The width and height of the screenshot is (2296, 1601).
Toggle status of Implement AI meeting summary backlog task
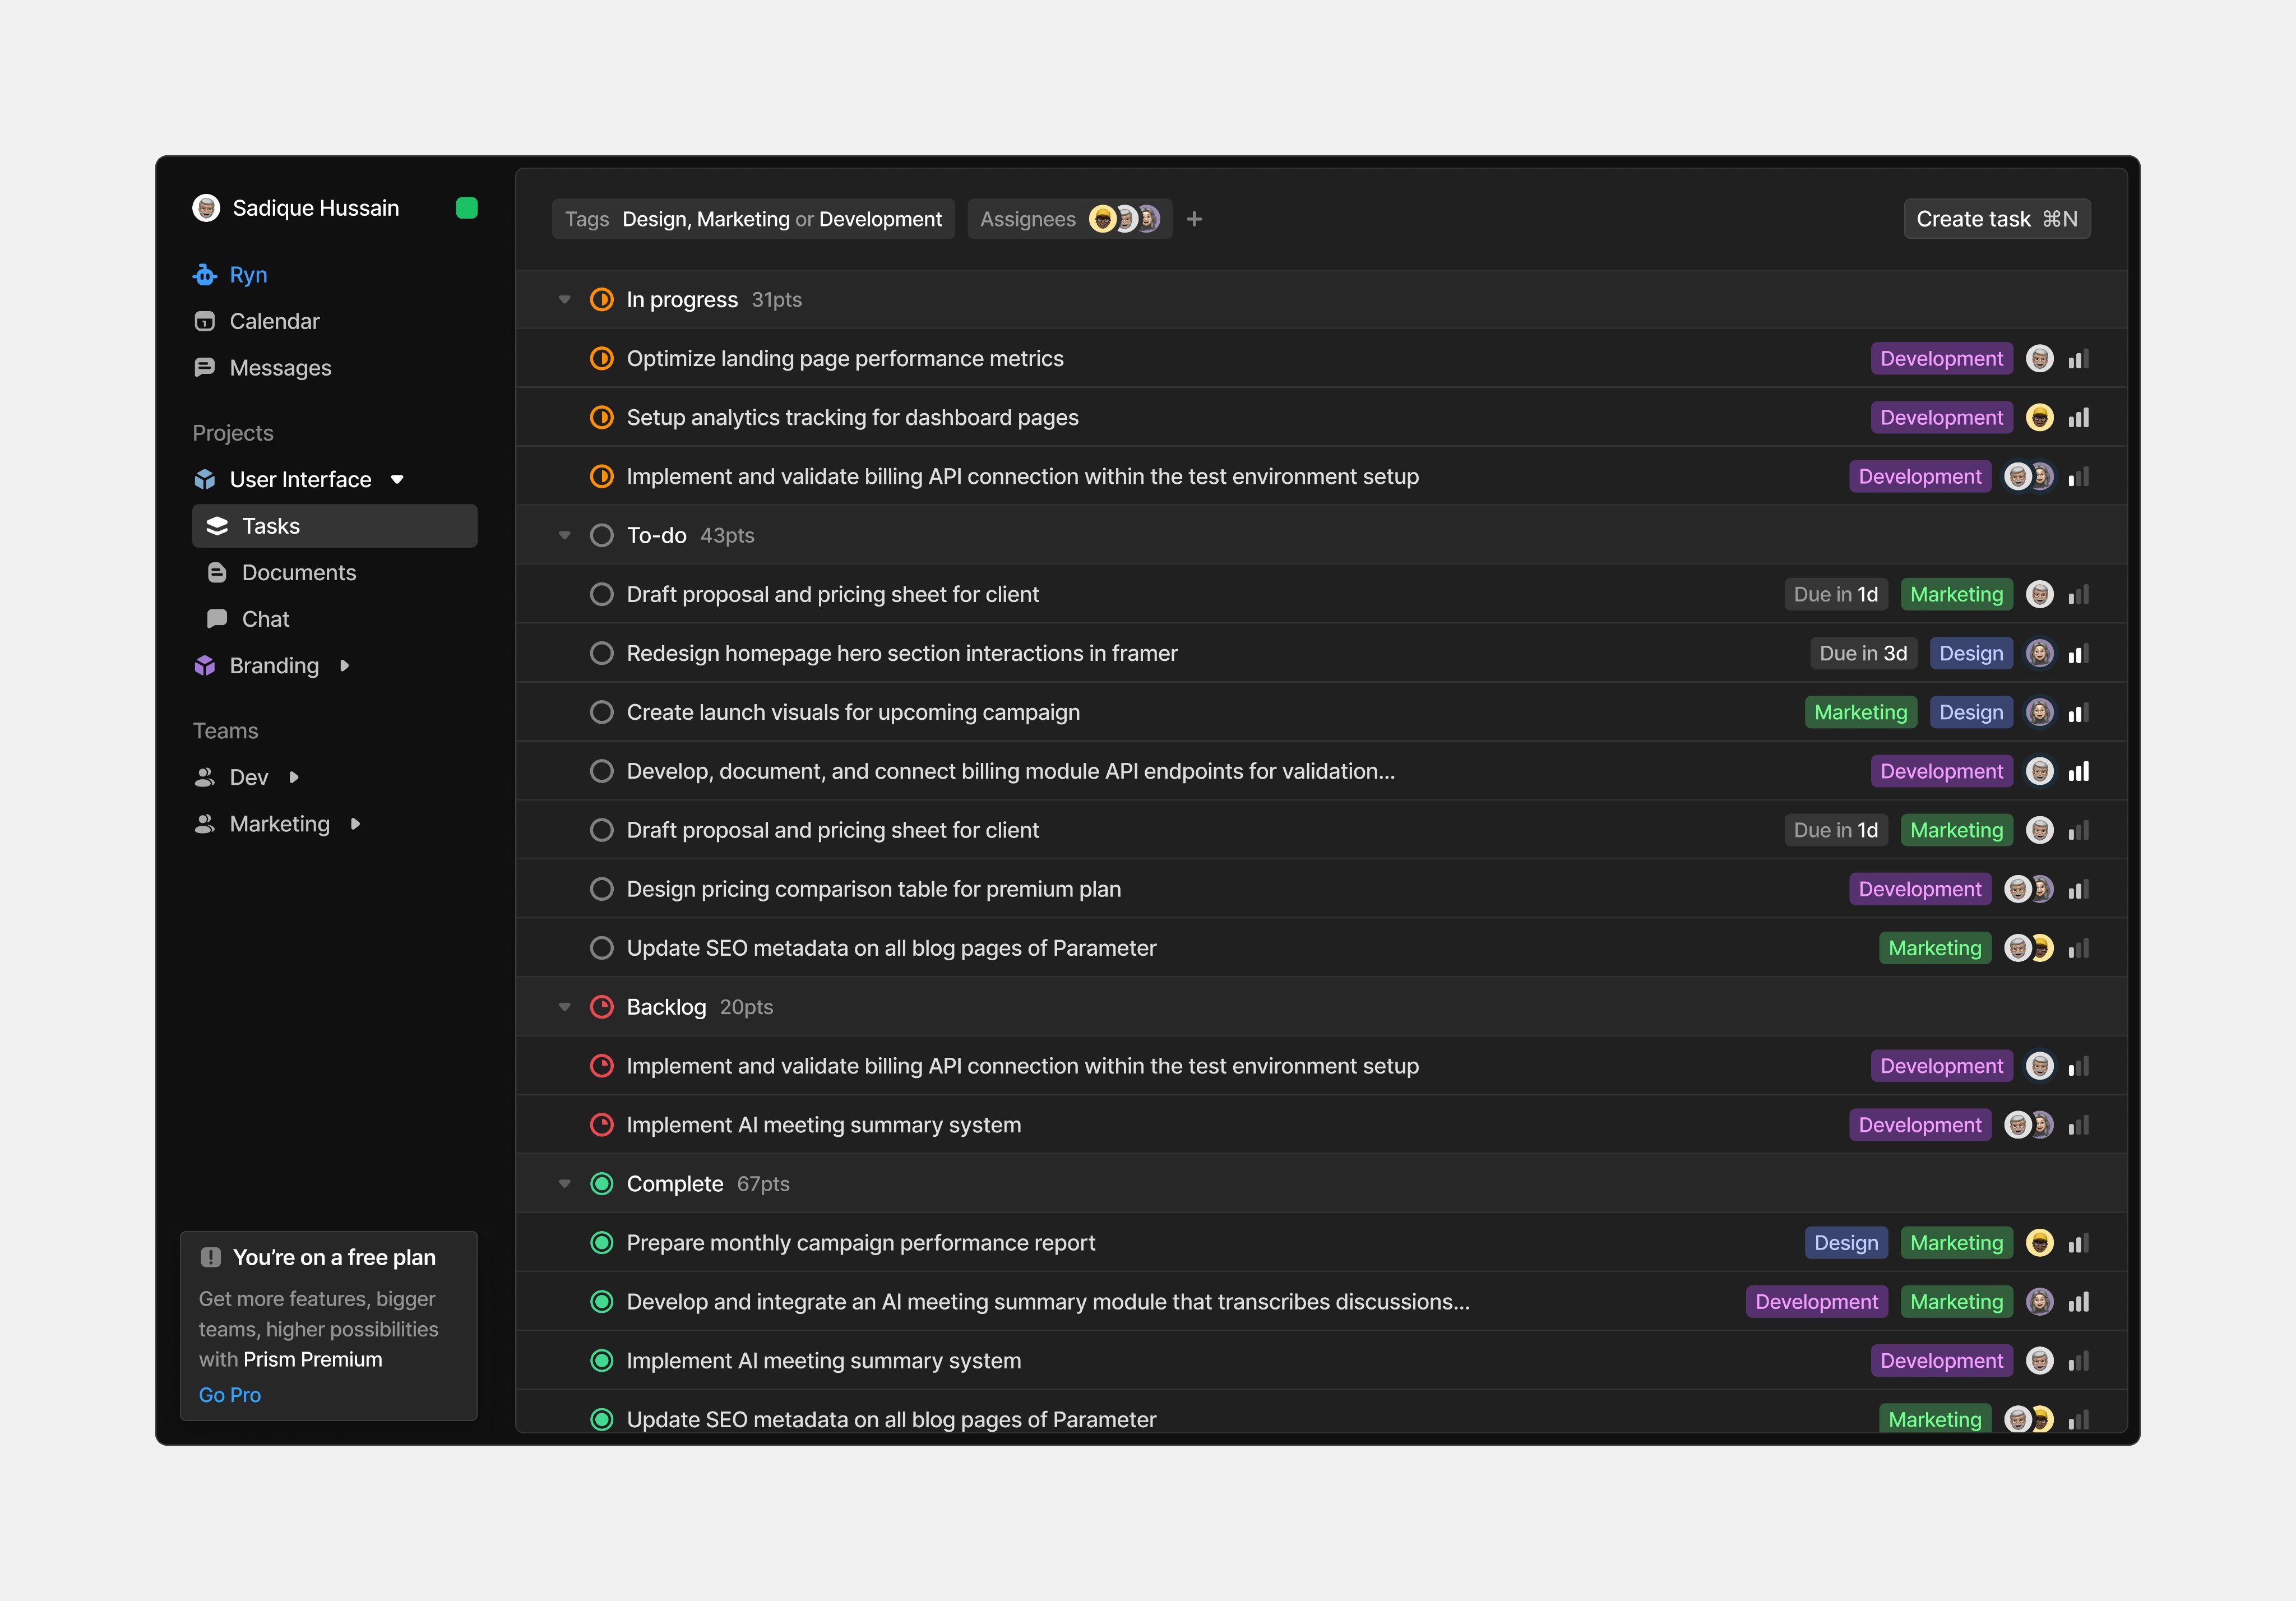pyautogui.click(x=602, y=1125)
